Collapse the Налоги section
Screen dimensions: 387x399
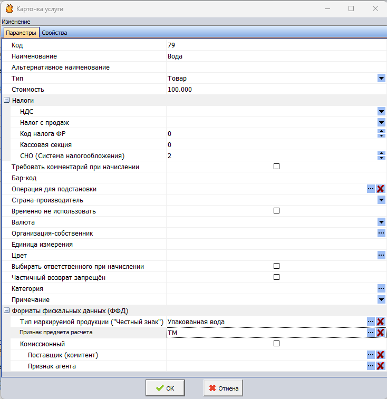[x=6, y=100]
